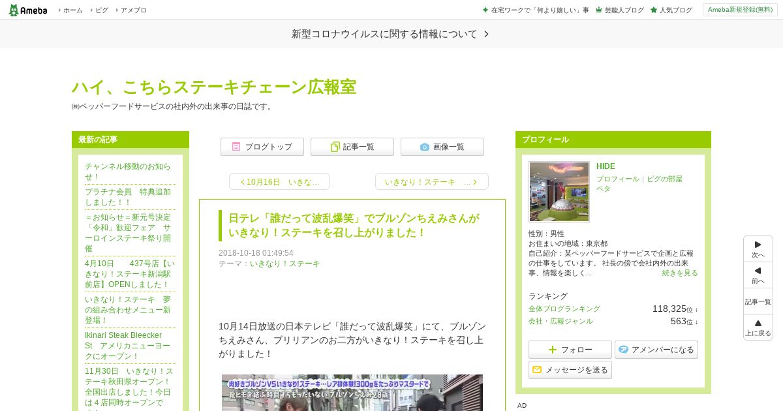Click HIDE profile photo thumbnail
Viewport: 783px width, 411px height.
(559, 192)
